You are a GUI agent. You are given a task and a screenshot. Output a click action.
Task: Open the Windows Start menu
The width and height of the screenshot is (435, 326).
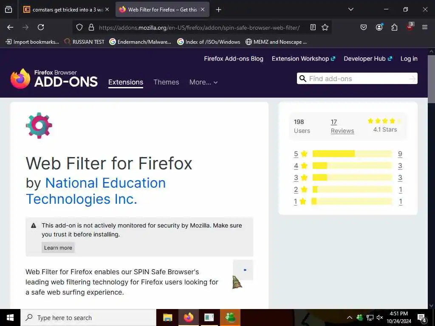click(10, 318)
